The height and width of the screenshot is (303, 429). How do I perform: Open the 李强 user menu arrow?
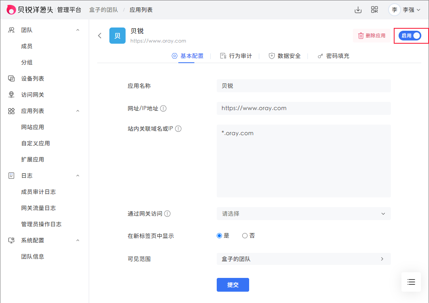418,10
